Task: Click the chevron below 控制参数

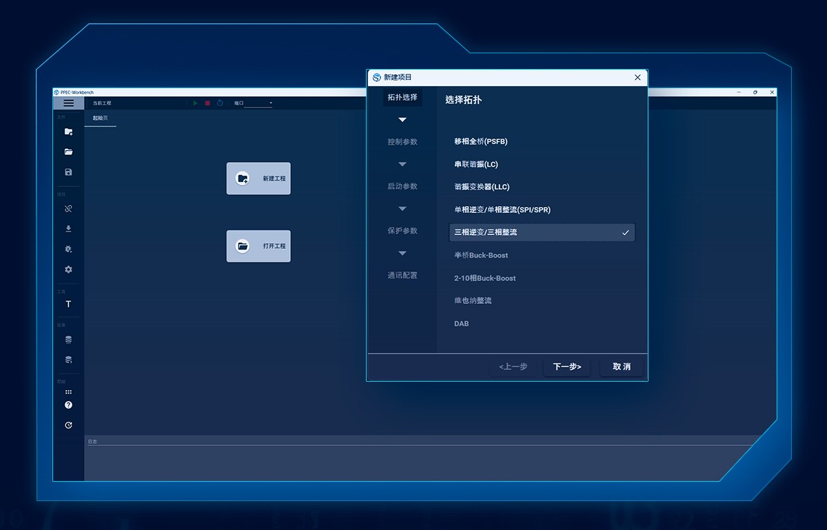Action: tap(402, 164)
